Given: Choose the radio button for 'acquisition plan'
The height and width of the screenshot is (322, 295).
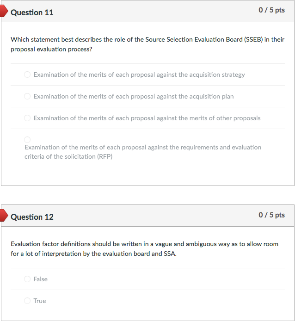Looking at the screenshot, I should pos(27,96).
